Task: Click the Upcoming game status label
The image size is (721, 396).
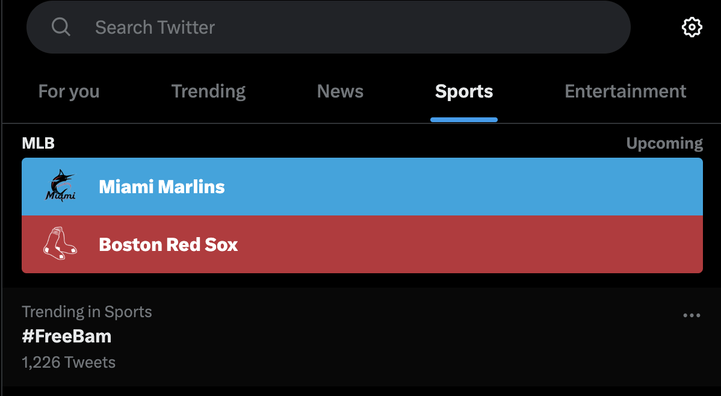Action: point(664,143)
